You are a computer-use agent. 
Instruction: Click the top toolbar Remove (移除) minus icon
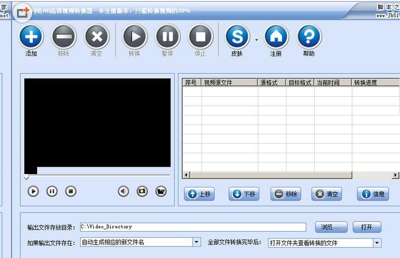64,37
